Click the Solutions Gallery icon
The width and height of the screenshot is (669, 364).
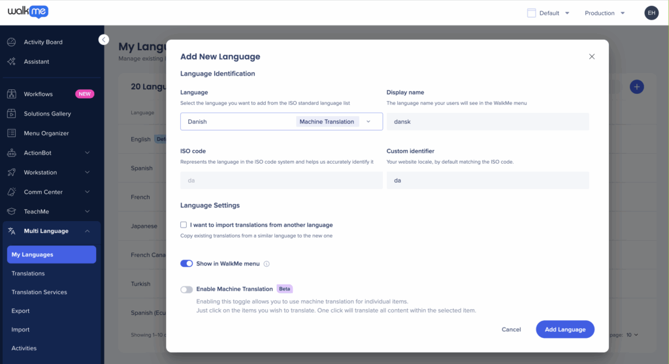pos(11,114)
